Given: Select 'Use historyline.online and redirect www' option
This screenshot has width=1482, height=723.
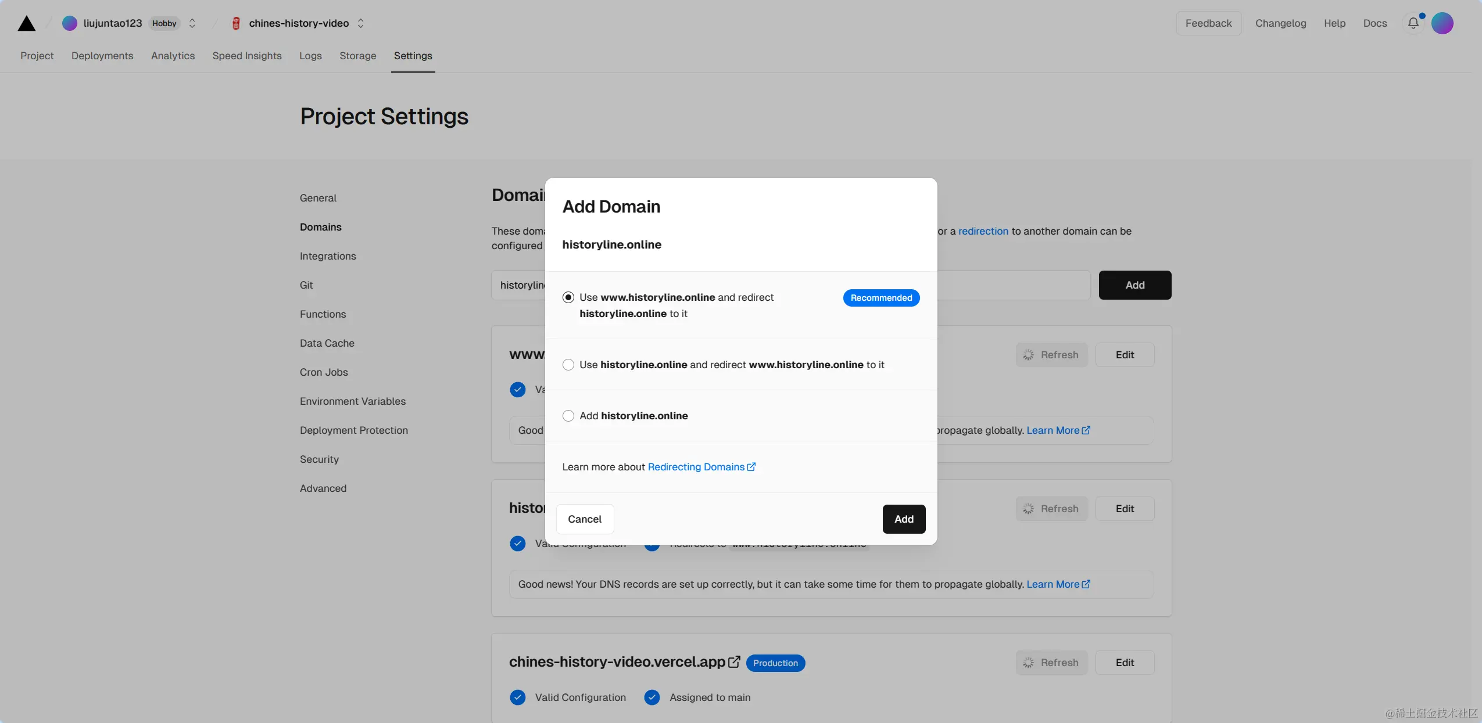Looking at the screenshot, I should click(x=568, y=365).
